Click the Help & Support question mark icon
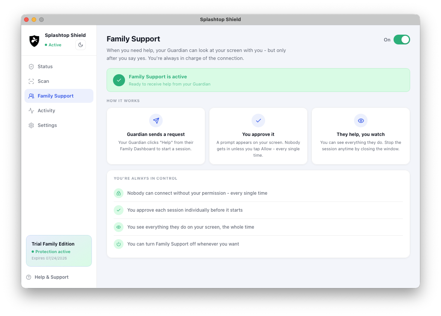The image size is (441, 316). [29, 277]
